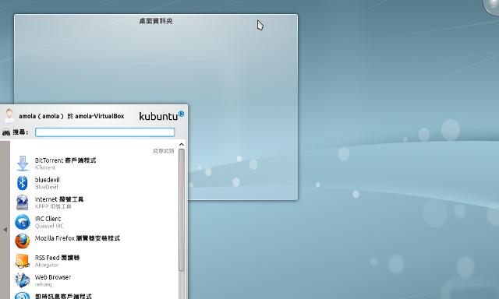Open Mozilla Firefox installer icon

[23, 241]
